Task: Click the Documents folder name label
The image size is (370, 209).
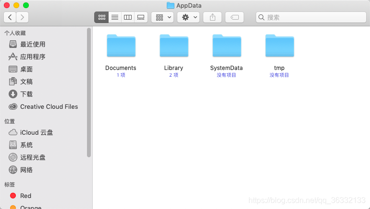Action: click(121, 68)
